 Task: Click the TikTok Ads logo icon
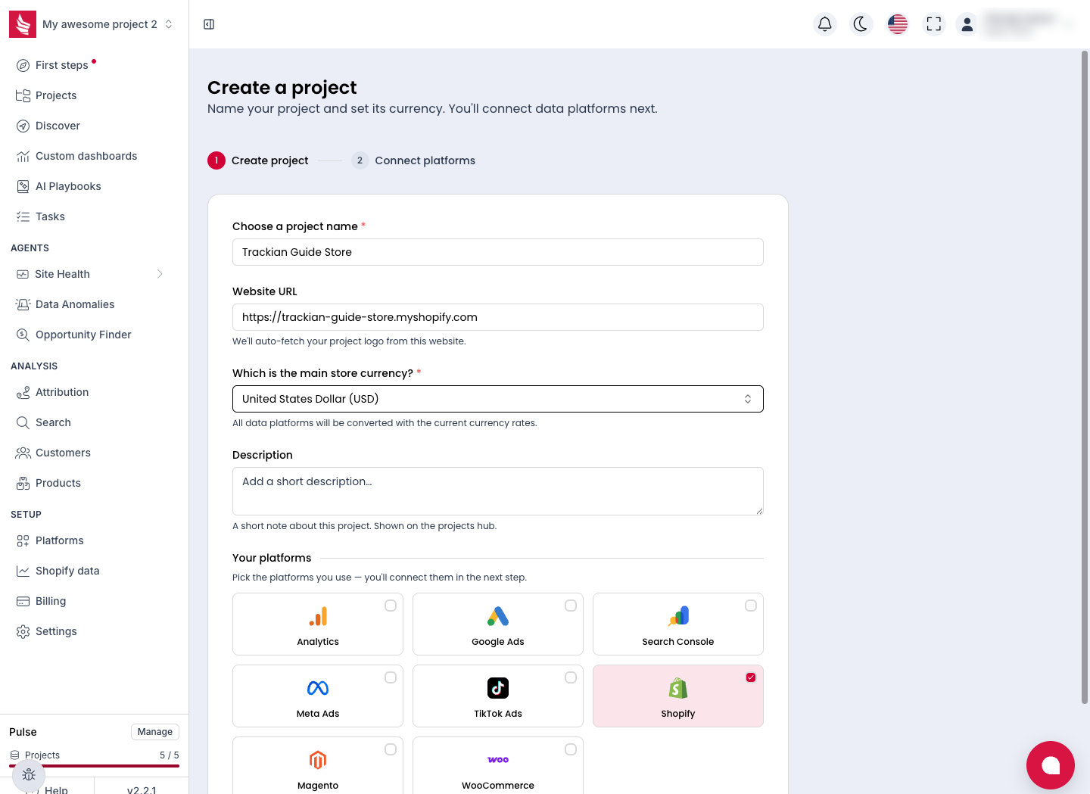tap(498, 688)
